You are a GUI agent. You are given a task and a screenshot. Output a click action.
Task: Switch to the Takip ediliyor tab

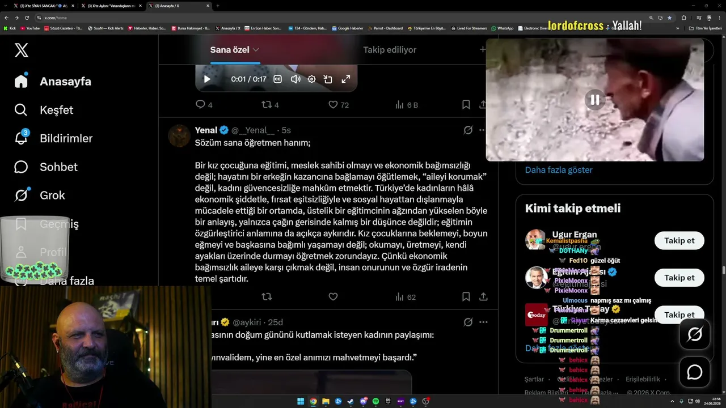pos(390,50)
